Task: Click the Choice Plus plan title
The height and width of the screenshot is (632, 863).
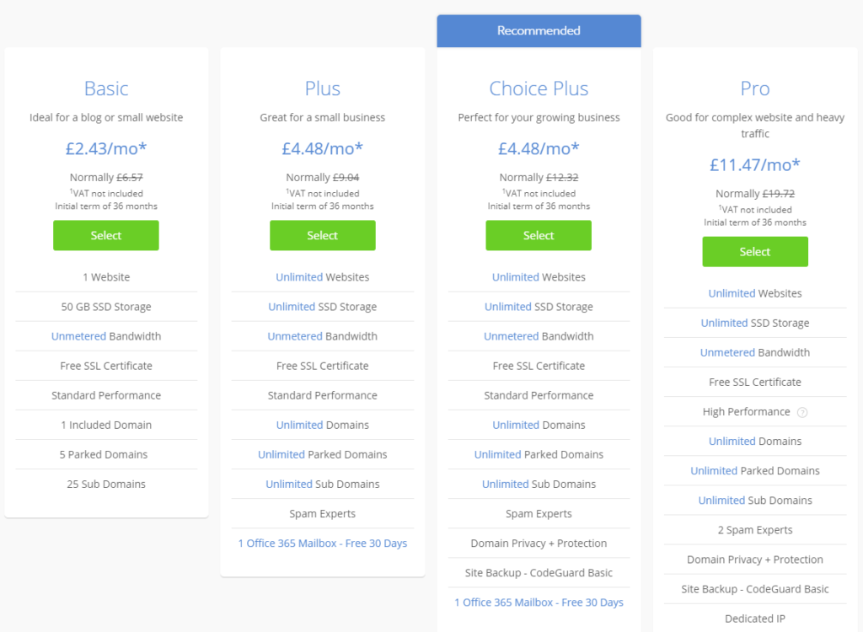Action: (539, 88)
